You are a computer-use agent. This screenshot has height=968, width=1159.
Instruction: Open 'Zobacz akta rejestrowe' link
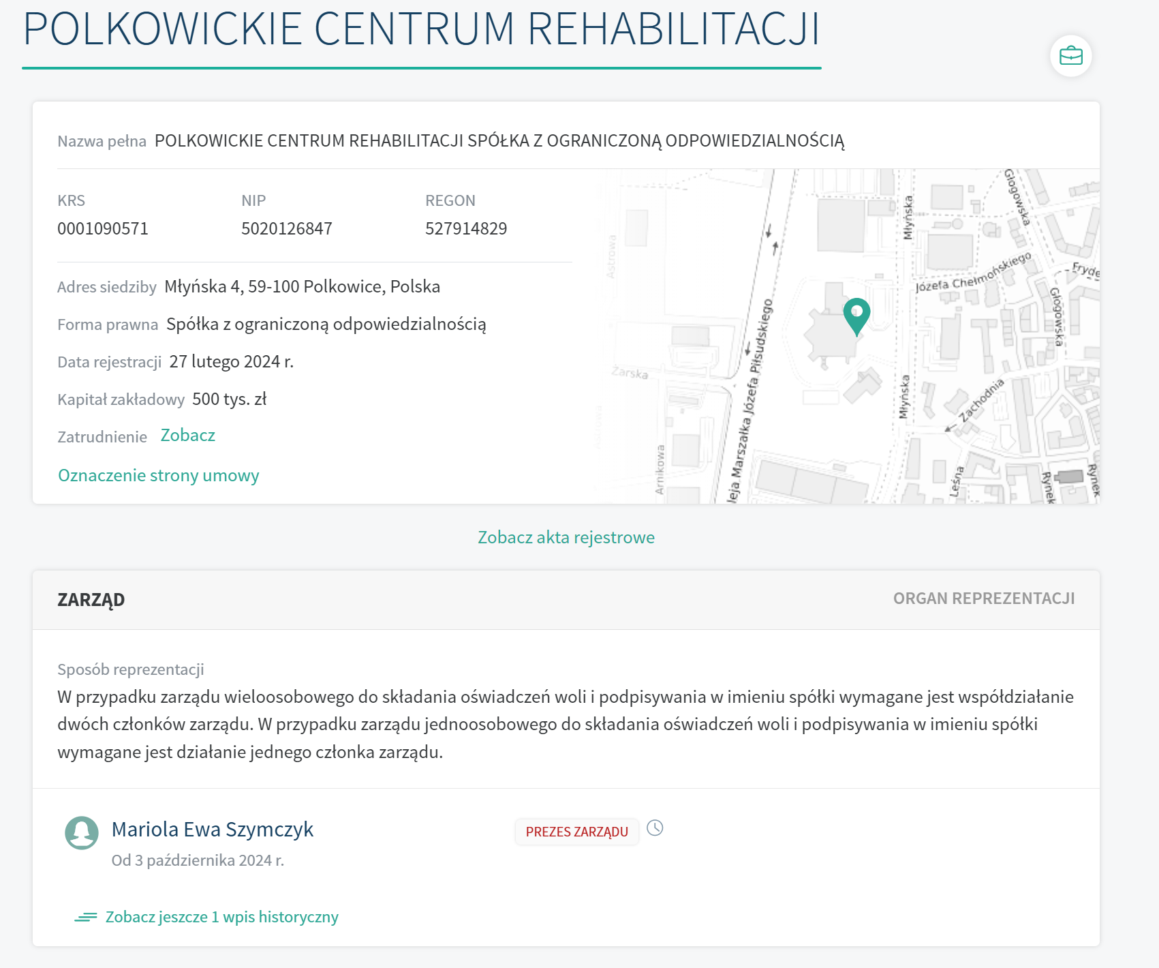566,538
